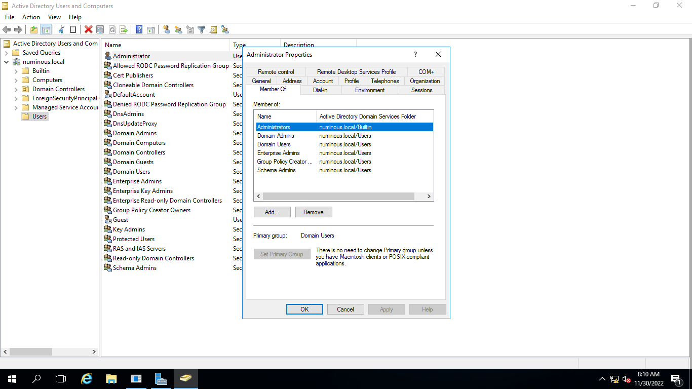Image resolution: width=692 pixels, height=389 pixels.
Task: Click the Export List toolbar icon
Action: 123,30
